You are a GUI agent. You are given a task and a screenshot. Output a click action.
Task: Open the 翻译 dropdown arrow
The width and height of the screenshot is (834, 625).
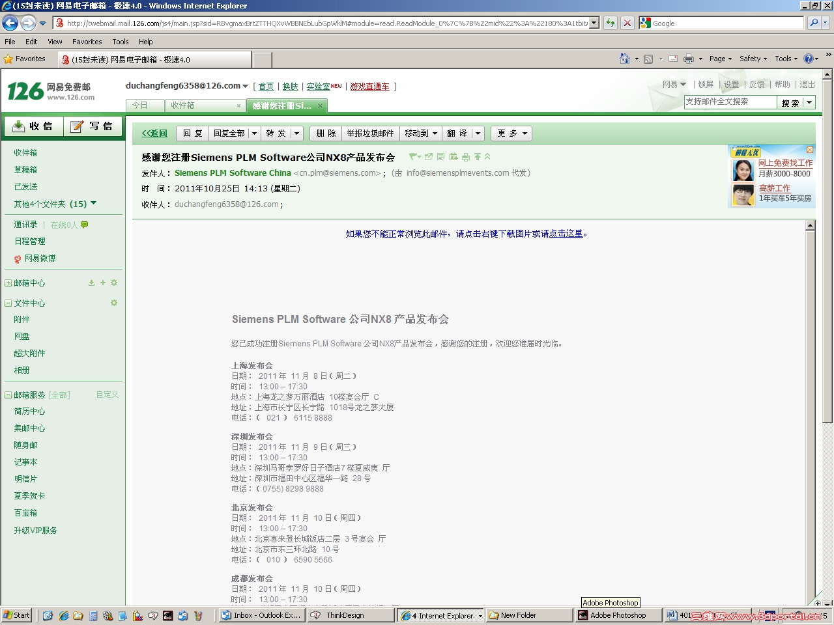[478, 133]
